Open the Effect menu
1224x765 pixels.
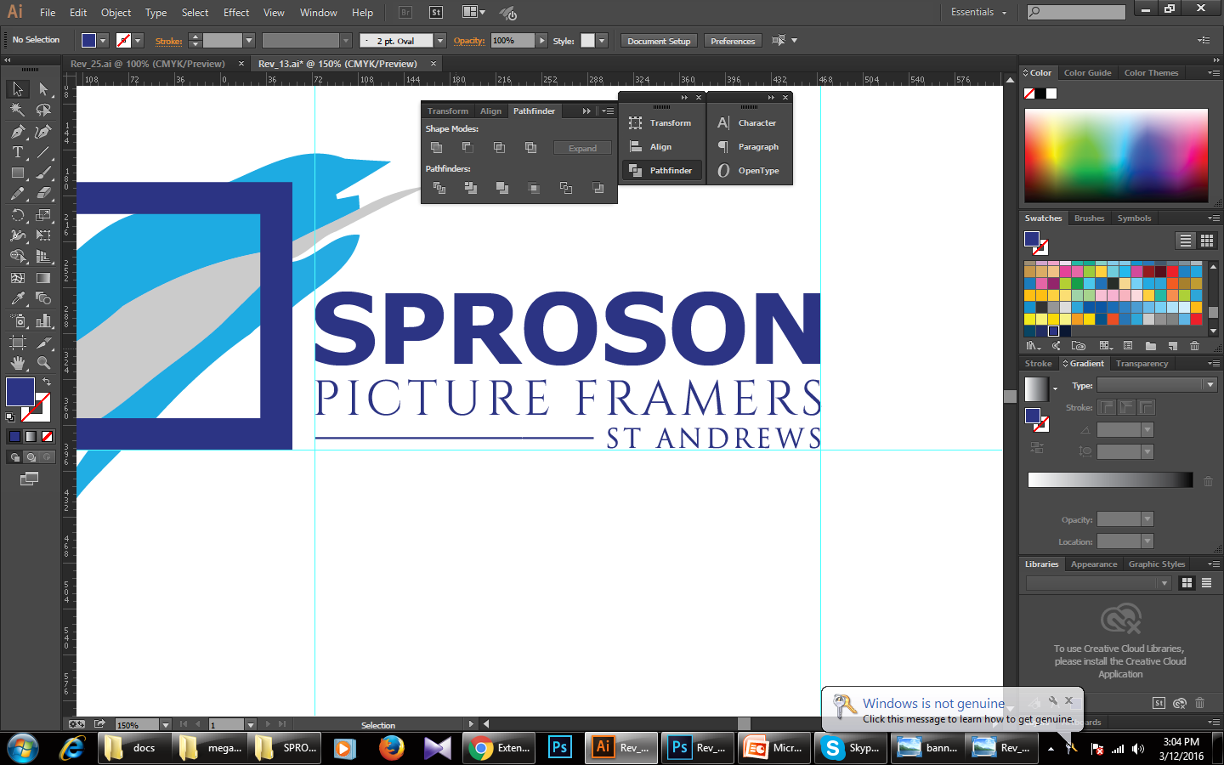[236, 13]
